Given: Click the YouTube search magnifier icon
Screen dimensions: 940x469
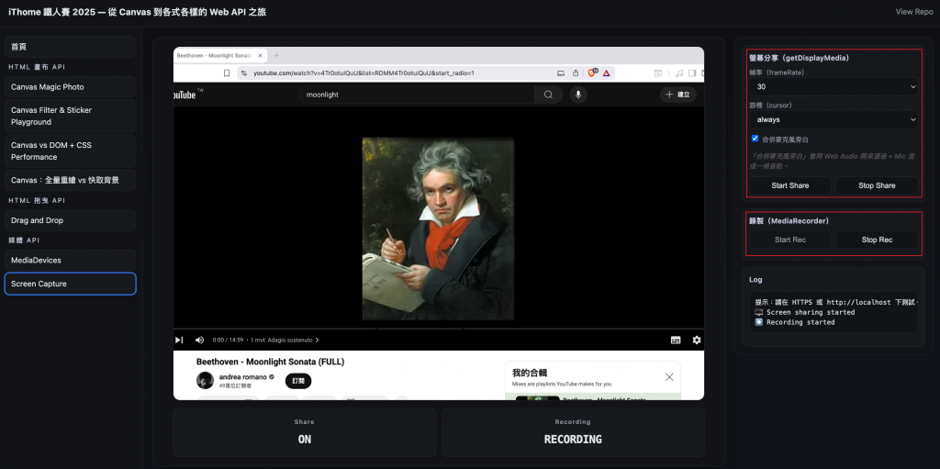Looking at the screenshot, I should click(x=548, y=95).
